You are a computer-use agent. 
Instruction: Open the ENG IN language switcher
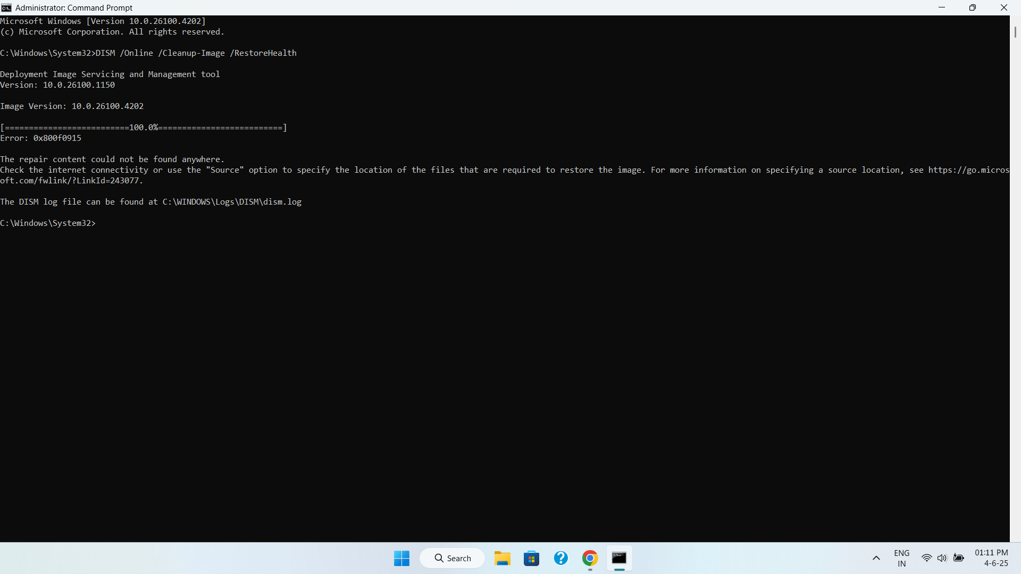point(902,558)
